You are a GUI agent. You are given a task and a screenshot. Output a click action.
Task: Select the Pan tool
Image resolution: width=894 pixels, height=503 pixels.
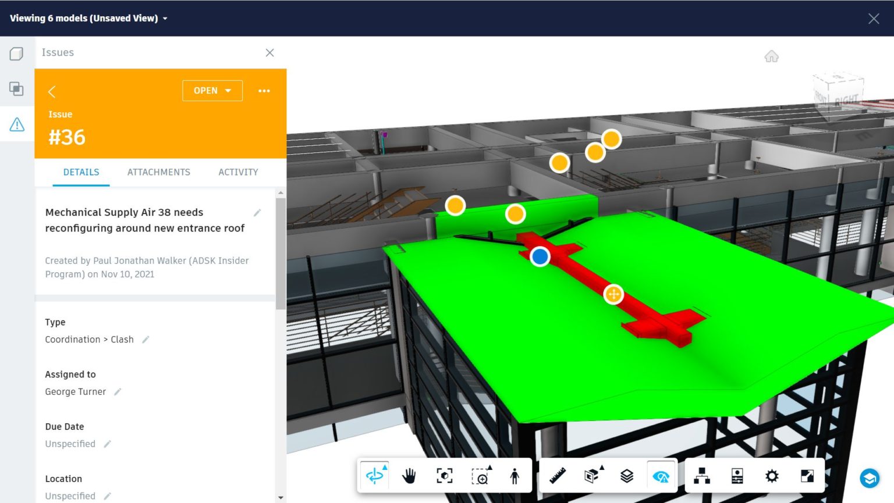409,475
